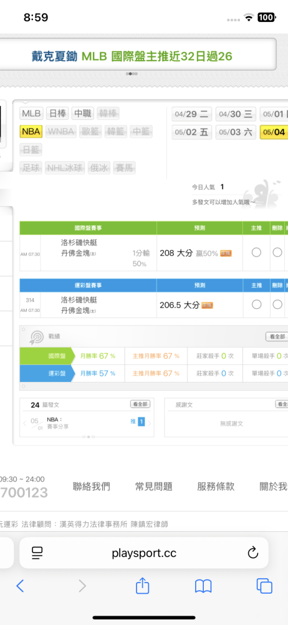
Task: Click 看全部 in the 戰績 section
Action: point(277,337)
